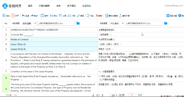Image resolution: width=184 pixels, height=97 pixels.
Task: Select the '(出租)出租人(甲方):' cell
Action: coord(141,44)
